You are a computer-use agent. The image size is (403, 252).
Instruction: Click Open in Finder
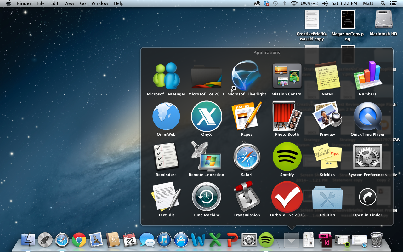click(x=368, y=197)
